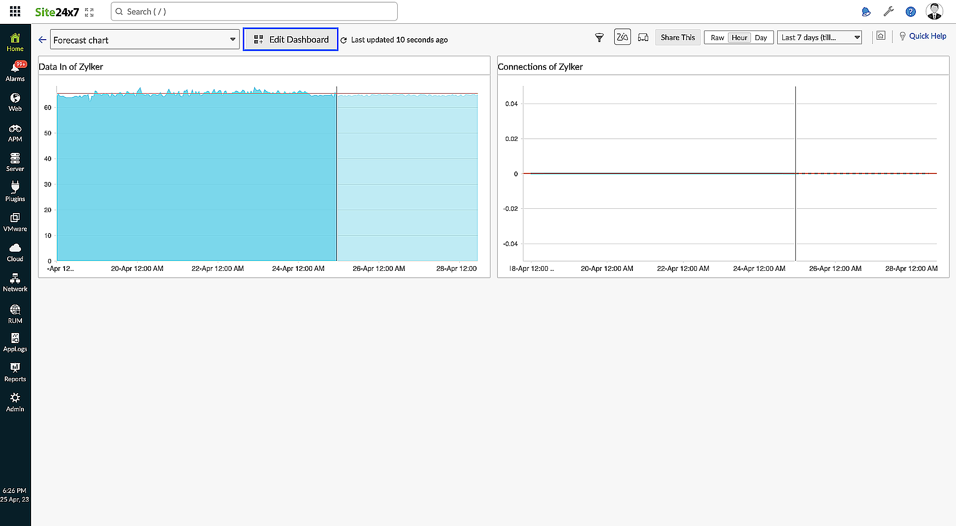Viewport: 956px width, 526px height.
Task: Open Reports in the sidebar menu
Action: click(15, 372)
